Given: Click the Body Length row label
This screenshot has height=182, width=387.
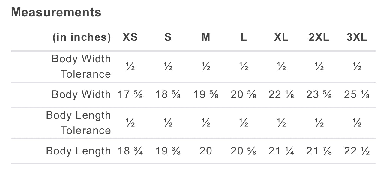Looking at the screenshot, I should 79,151.
